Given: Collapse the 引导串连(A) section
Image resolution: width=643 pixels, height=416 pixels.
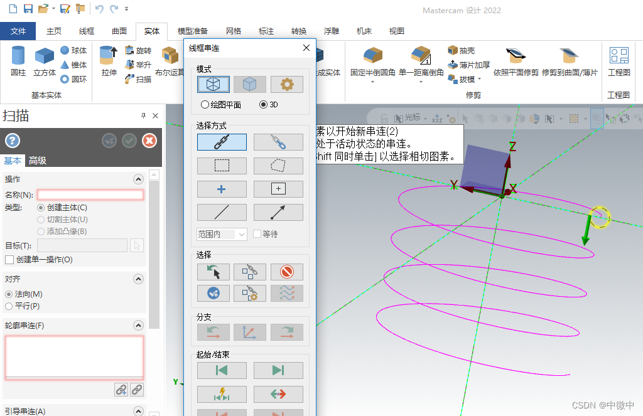Looking at the screenshot, I should [x=139, y=411].
